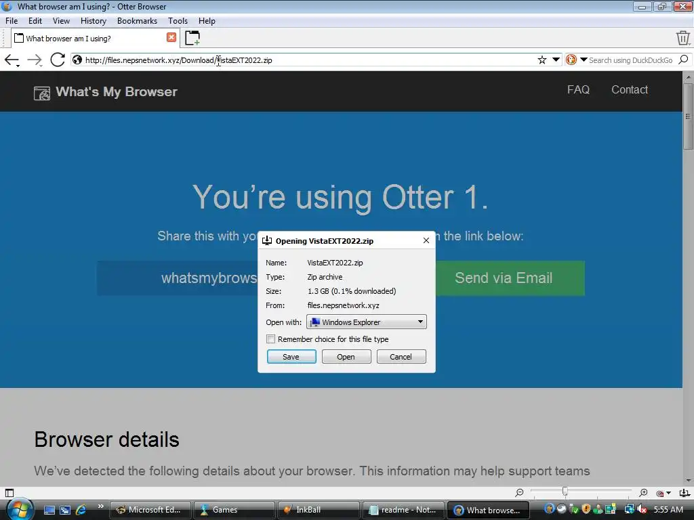Click the security shield tray icon
The height and width of the screenshot is (520, 694).
(x=586, y=509)
